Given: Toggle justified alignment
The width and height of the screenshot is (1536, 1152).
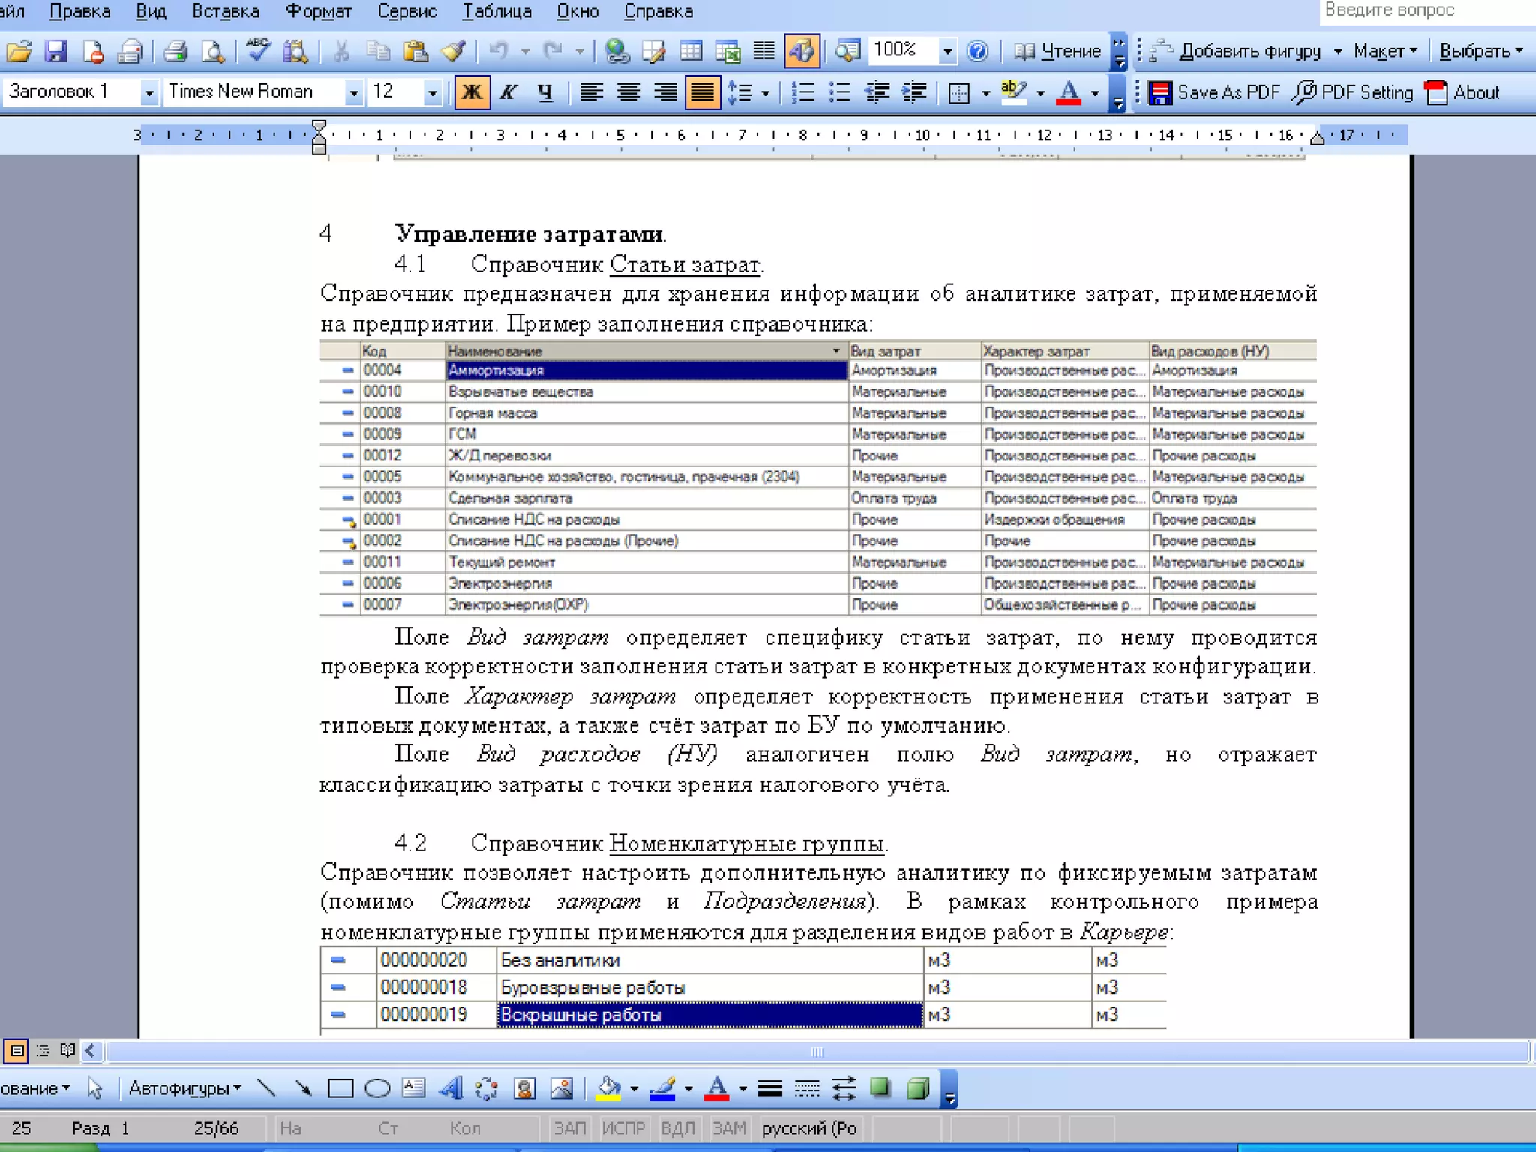Looking at the screenshot, I should [x=702, y=92].
